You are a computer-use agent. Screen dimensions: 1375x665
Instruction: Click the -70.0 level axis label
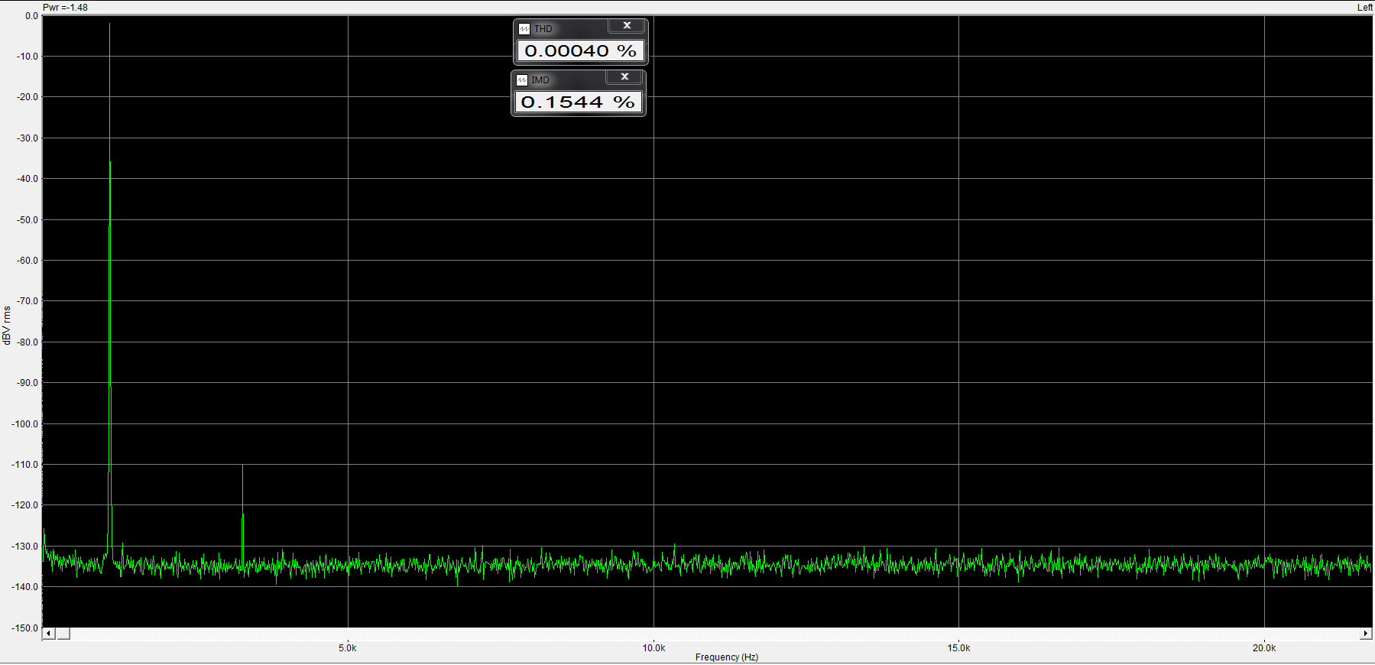click(28, 301)
